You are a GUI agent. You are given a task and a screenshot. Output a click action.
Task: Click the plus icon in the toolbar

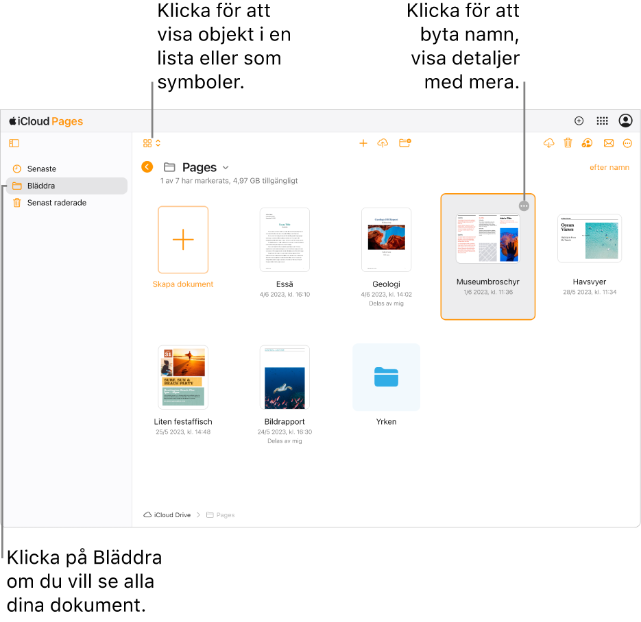[363, 143]
